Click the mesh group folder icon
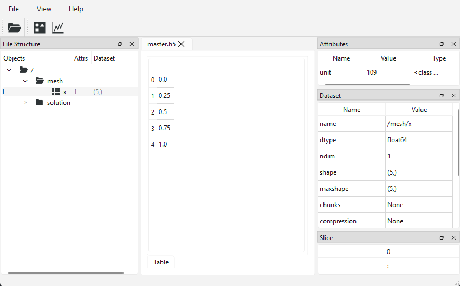Screen dimensions: 460x286 (x=40, y=81)
